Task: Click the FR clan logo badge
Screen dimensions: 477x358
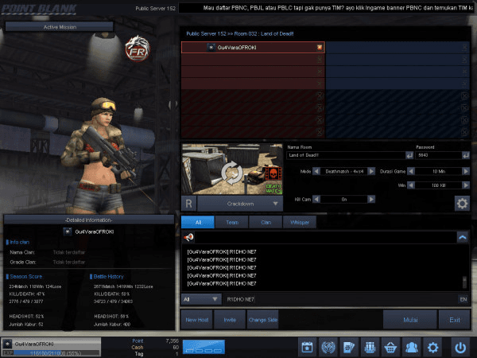Action: pos(138,49)
